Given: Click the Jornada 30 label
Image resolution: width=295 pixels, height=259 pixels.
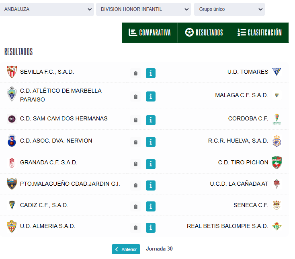Looking at the screenshot, I should [159, 249].
